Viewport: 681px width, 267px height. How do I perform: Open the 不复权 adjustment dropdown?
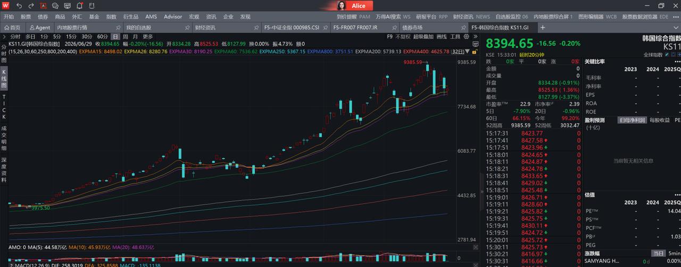point(402,37)
